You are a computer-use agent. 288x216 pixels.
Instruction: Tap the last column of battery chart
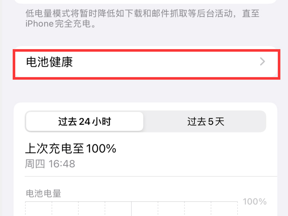[224, 209]
